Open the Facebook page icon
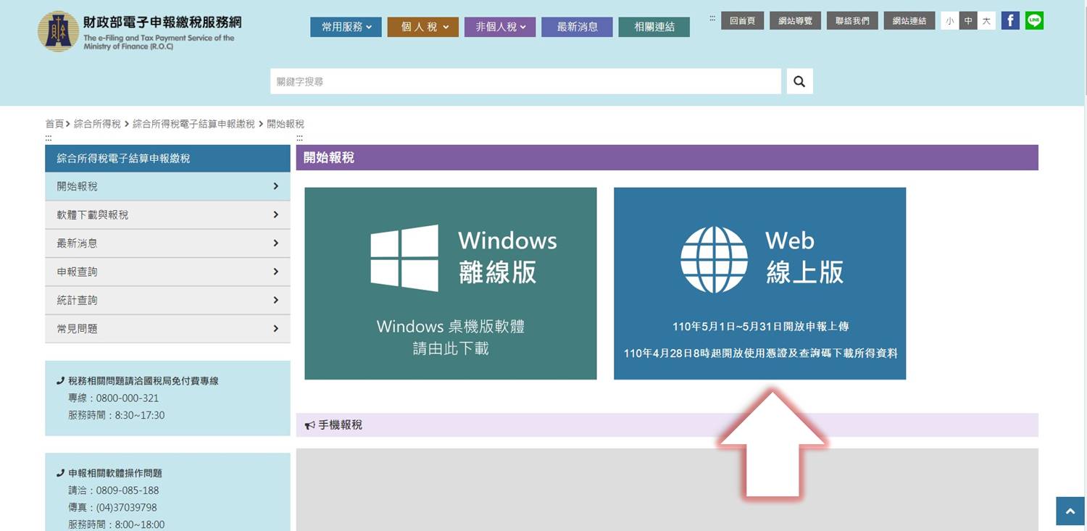The height and width of the screenshot is (531, 1087). coord(1010,21)
